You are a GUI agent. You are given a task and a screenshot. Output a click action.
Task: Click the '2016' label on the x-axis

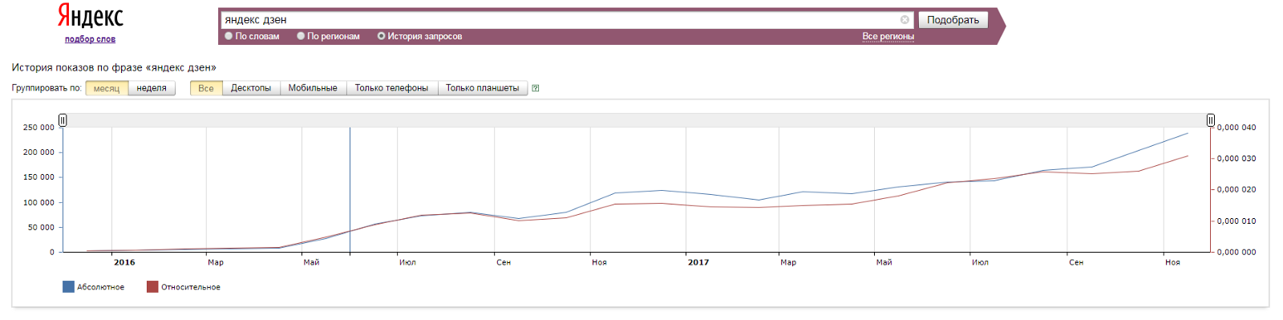point(124,262)
